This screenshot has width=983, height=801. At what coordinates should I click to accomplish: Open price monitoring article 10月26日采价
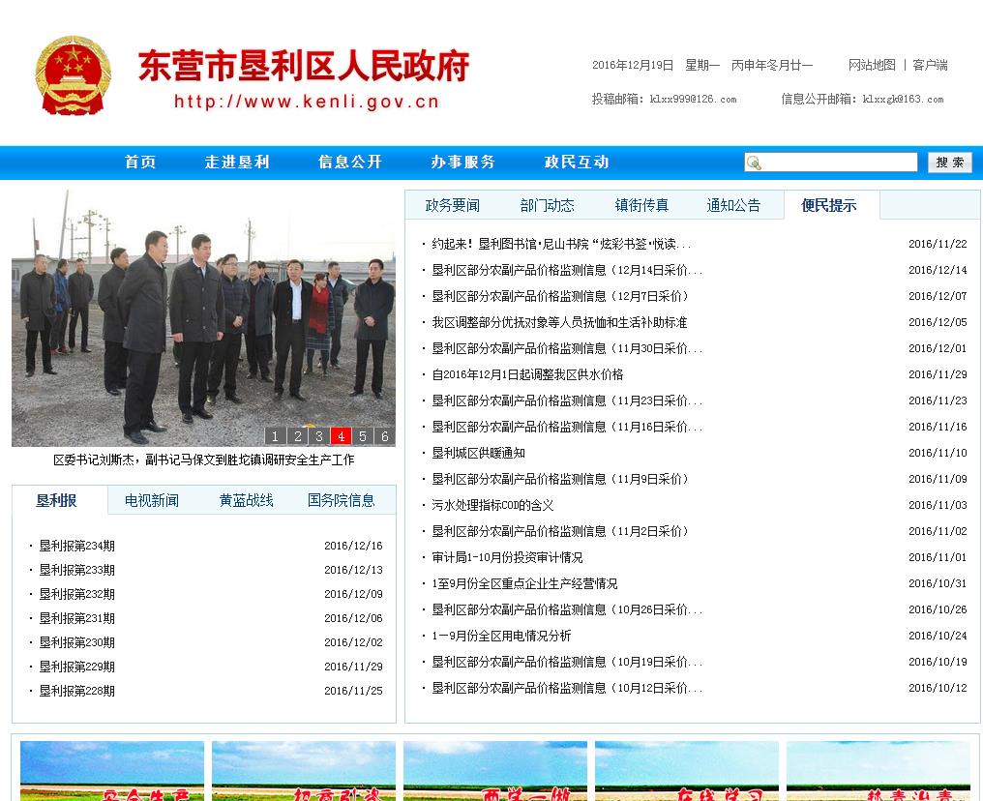tap(567, 609)
